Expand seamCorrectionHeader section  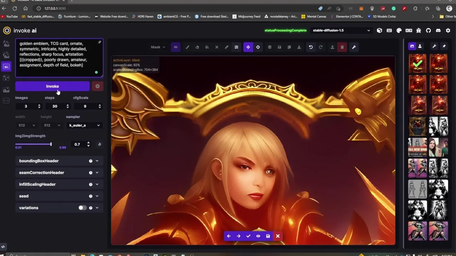[59, 173]
